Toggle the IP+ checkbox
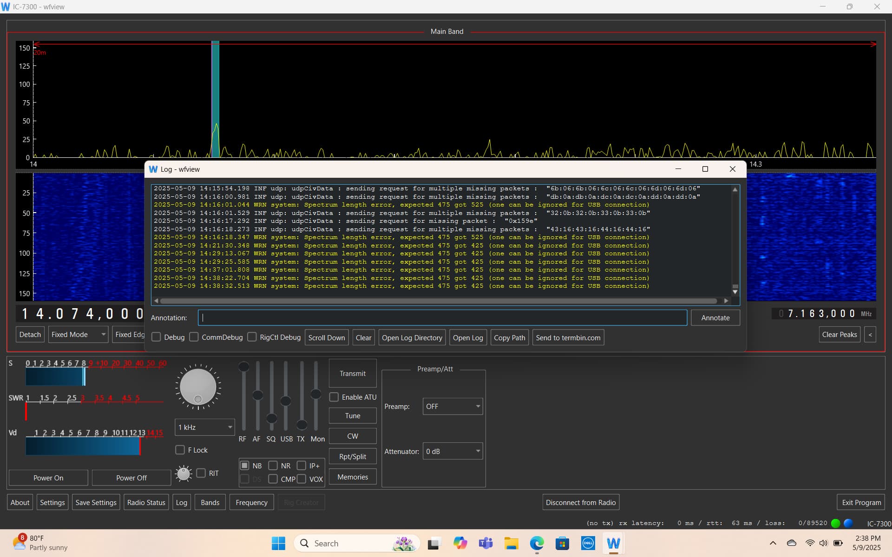This screenshot has width=892, height=557. [302, 465]
